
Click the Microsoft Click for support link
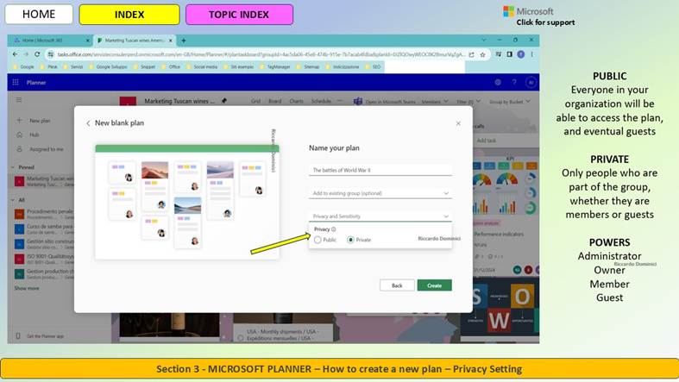[539, 16]
